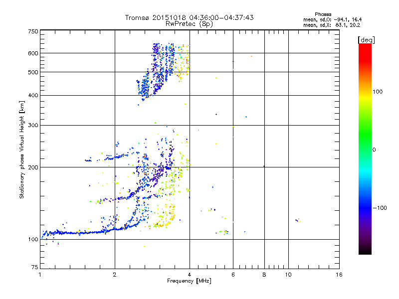Click y-axis tick label '600'
The width and height of the screenshot is (399, 299).
[x=33, y=53]
